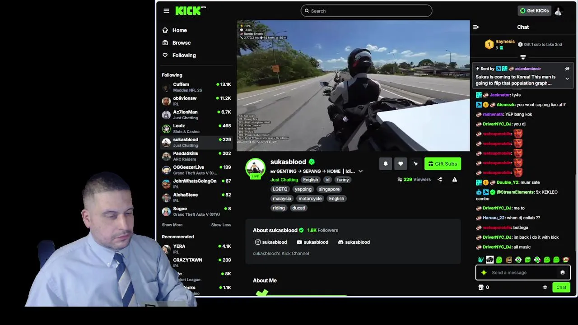Expand Following list with Show More
Image resolution: width=578 pixels, height=325 pixels.
(x=172, y=225)
